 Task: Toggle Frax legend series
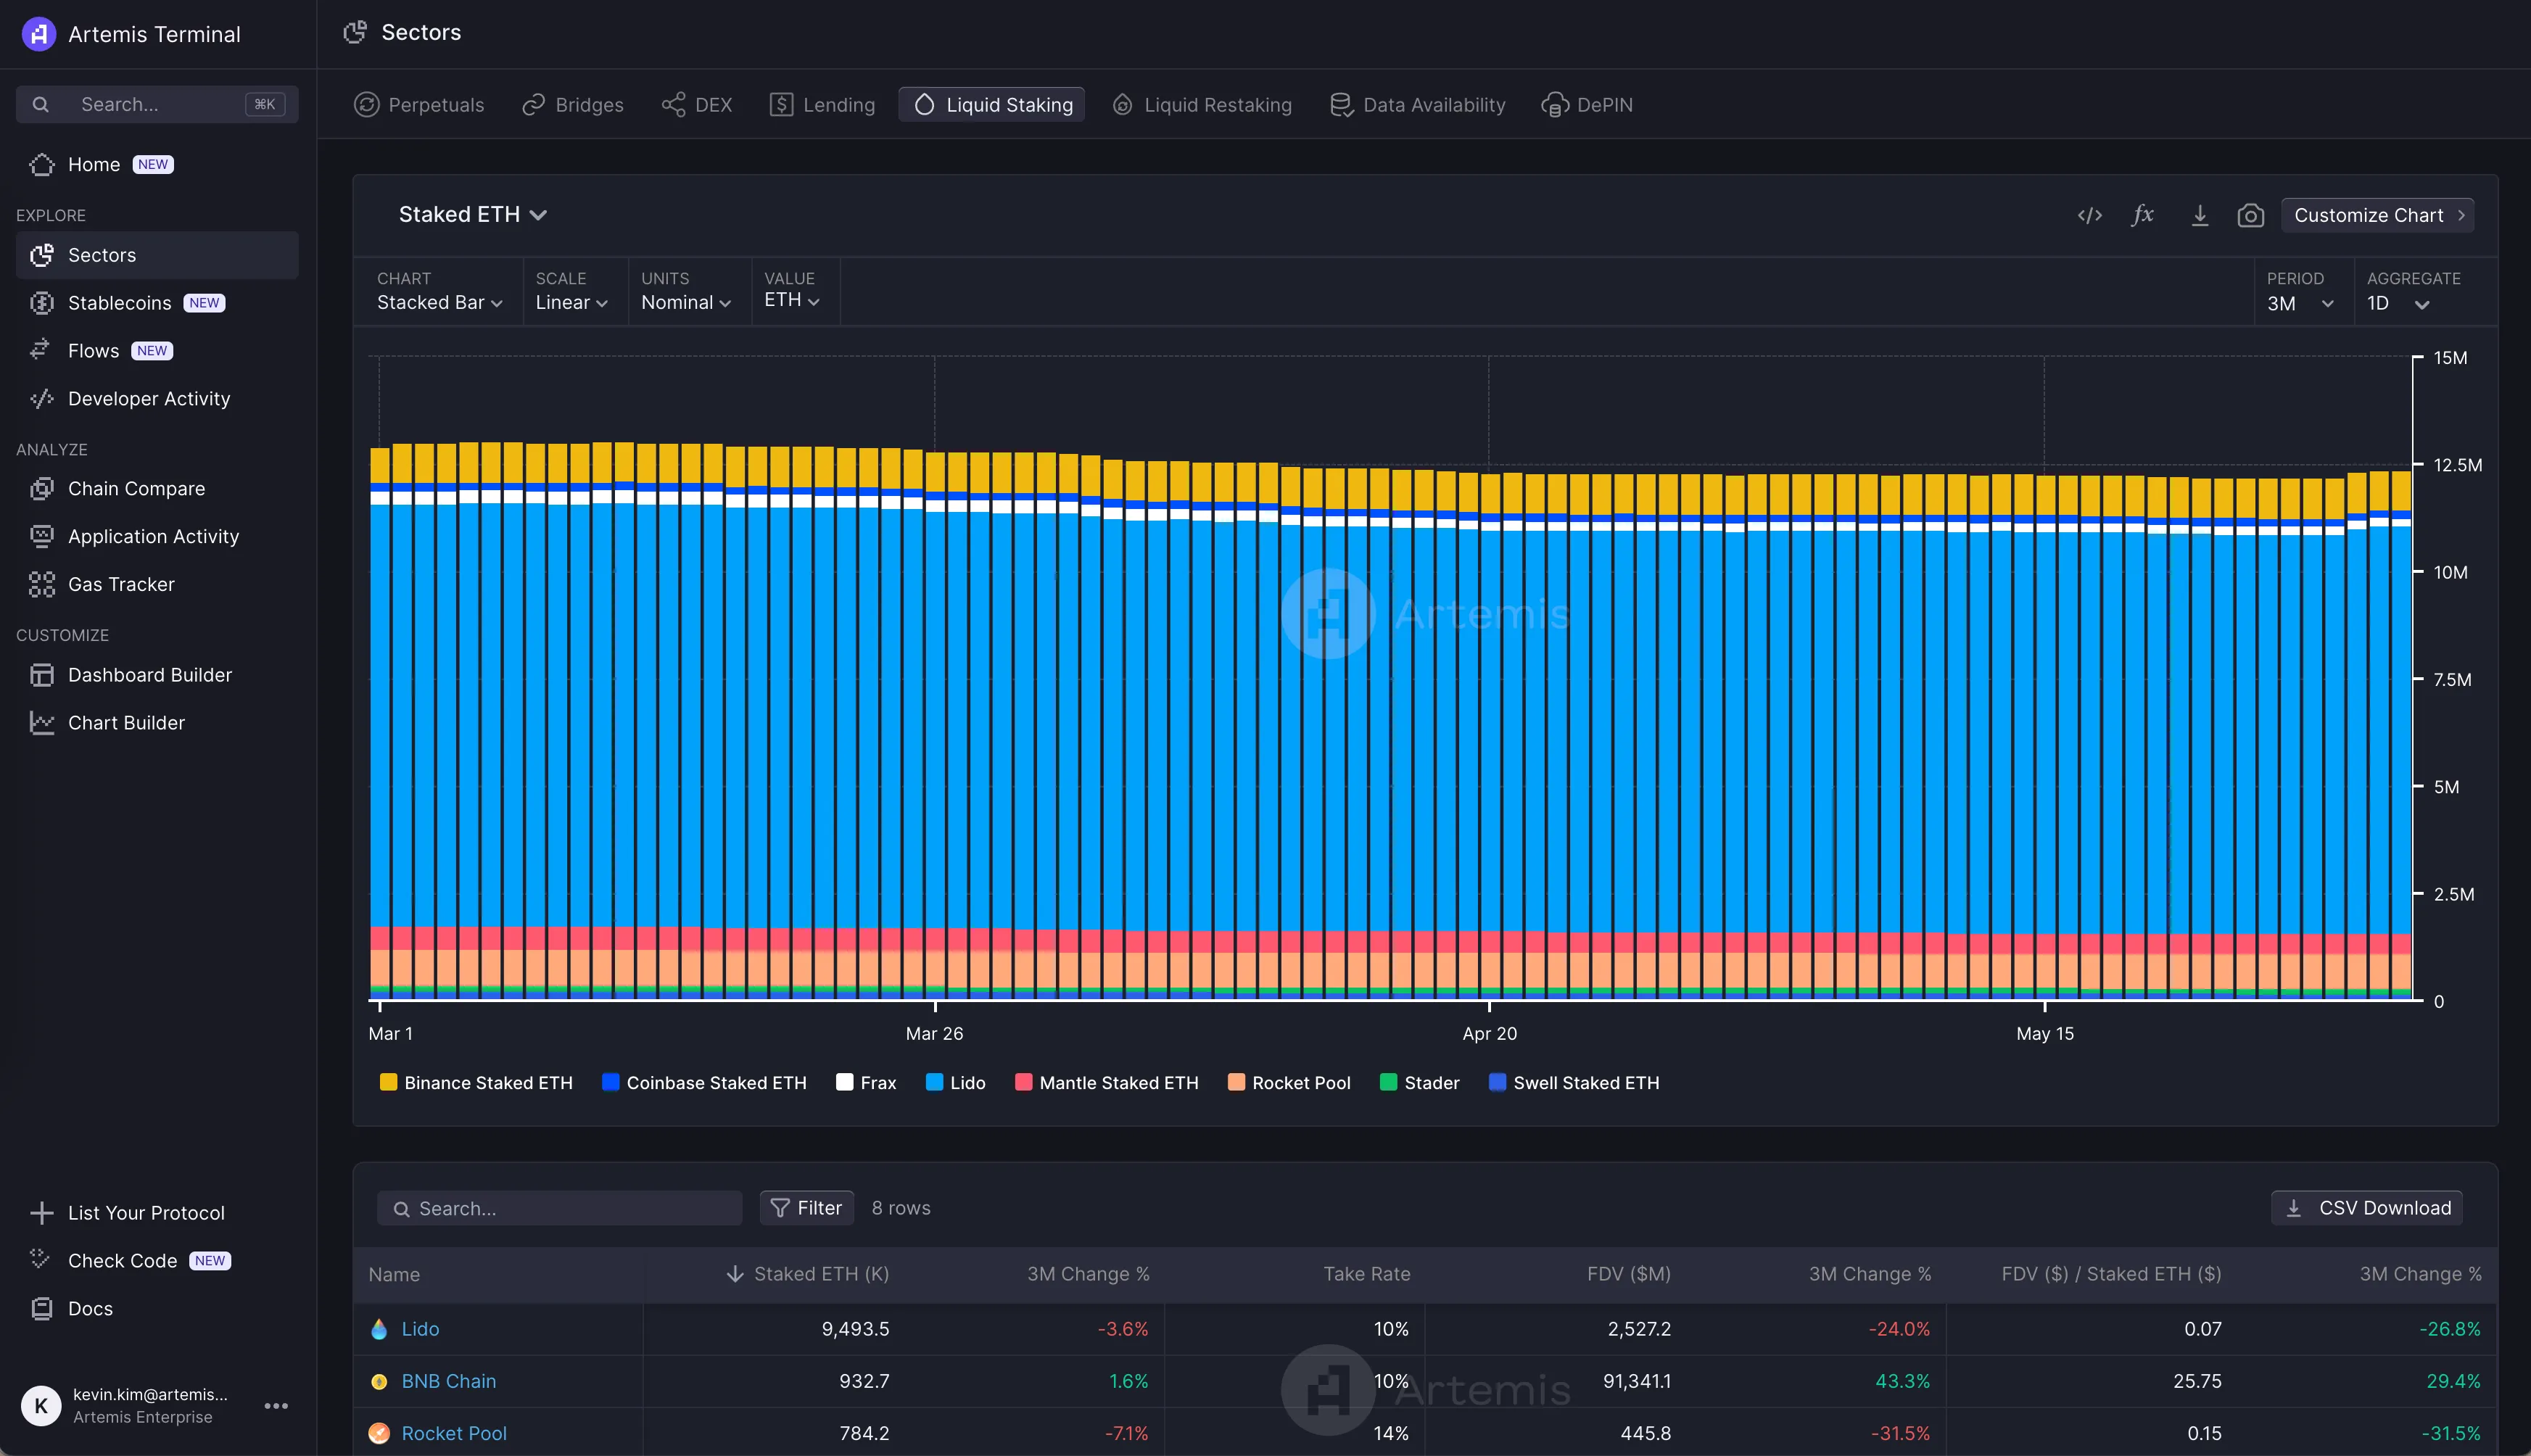point(866,1083)
